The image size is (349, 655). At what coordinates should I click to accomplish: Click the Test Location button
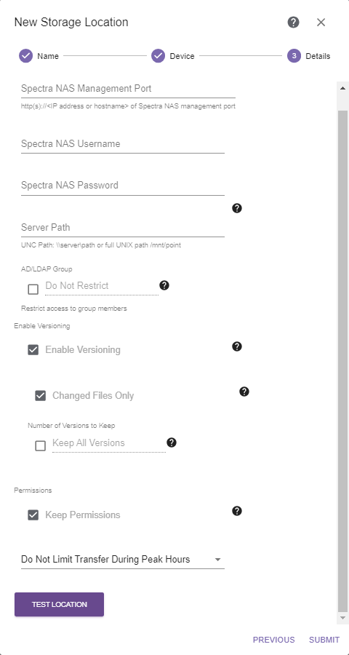(60, 605)
